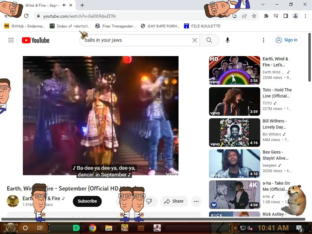Image resolution: width=312 pixels, height=234 pixels.
Task: Toggle the Chrome side panel icon
Action: coord(286,16)
